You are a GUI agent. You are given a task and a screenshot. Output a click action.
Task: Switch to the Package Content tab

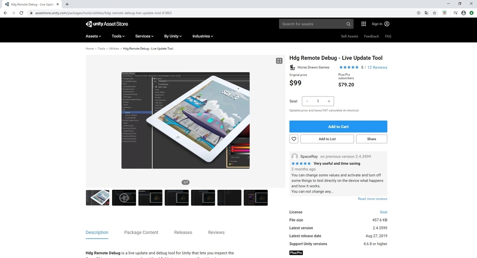click(x=141, y=233)
